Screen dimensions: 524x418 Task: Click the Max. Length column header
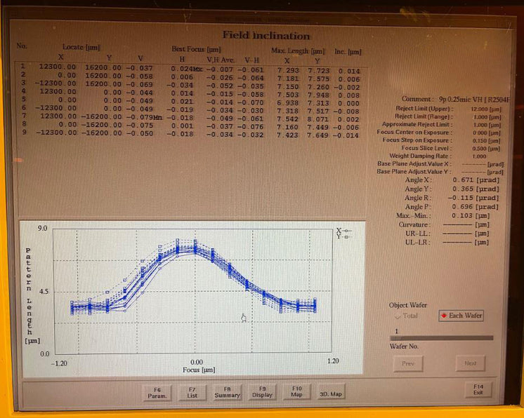click(298, 50)
